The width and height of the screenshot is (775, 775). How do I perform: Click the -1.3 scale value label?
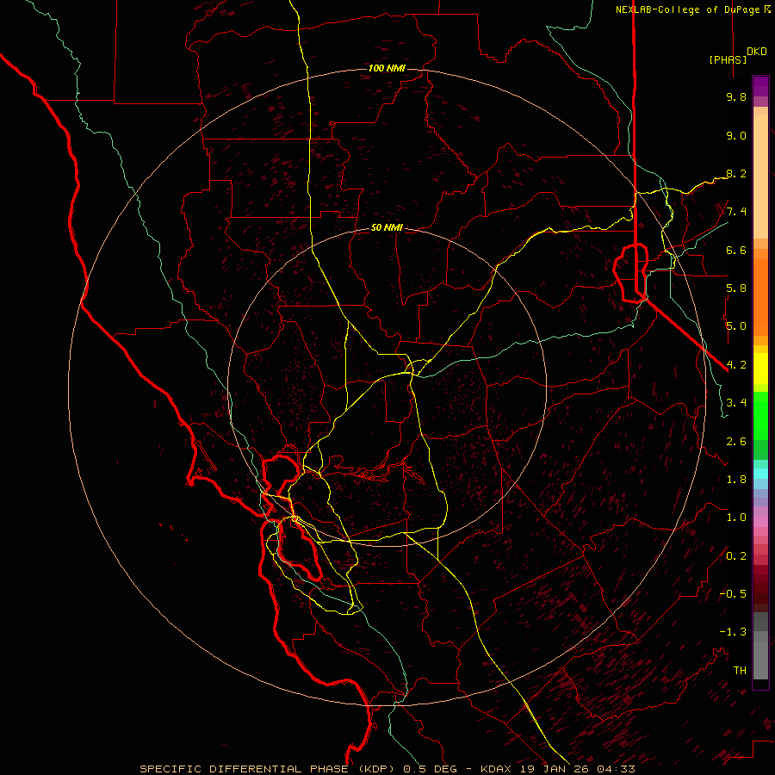[733, 632]
